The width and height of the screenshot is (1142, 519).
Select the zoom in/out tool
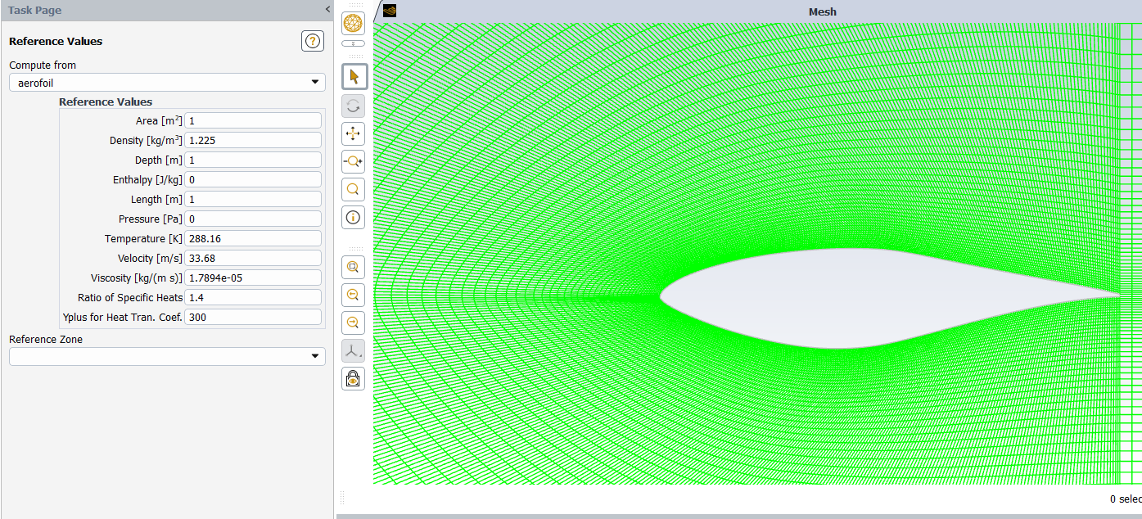354,162
